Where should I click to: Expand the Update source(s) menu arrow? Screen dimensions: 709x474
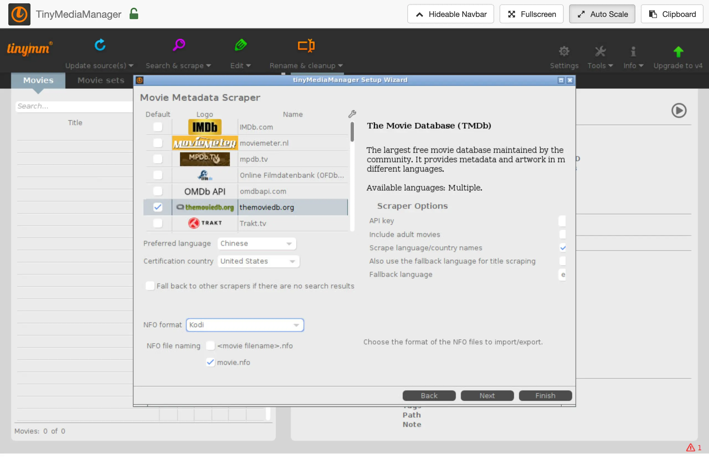(131, 66)
